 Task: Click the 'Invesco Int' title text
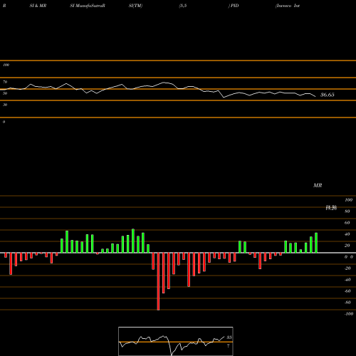(288, 6)
